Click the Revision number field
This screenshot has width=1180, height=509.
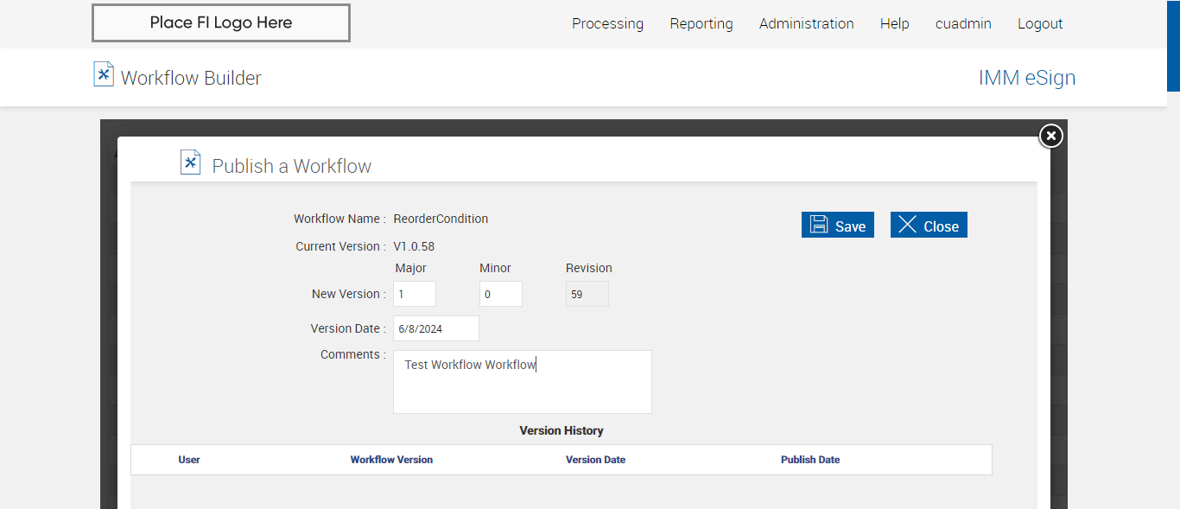587,294
